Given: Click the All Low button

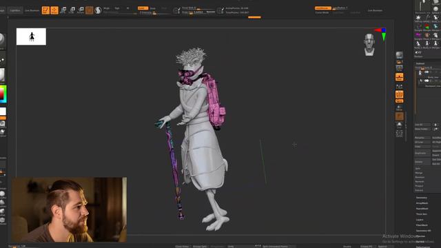Looking at the screenshot, I should pyautogui.click(x=422, y=143).
